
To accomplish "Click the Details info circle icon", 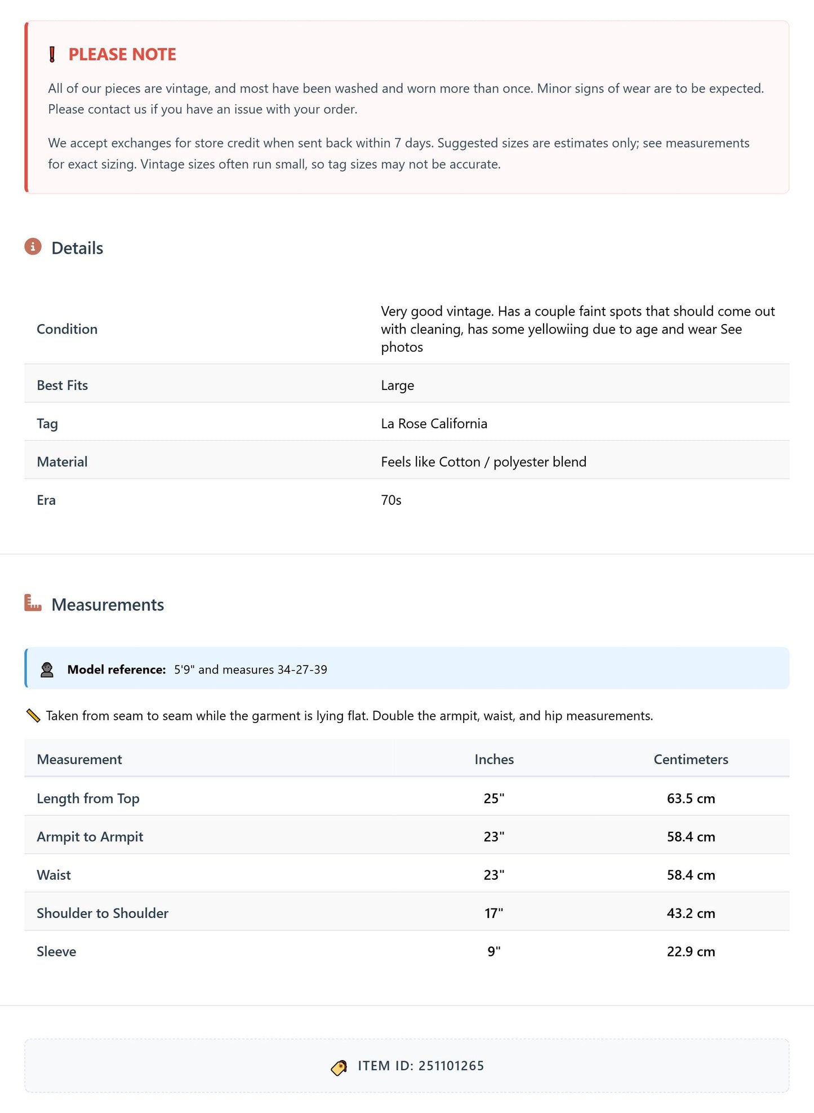I will point(33,247).
